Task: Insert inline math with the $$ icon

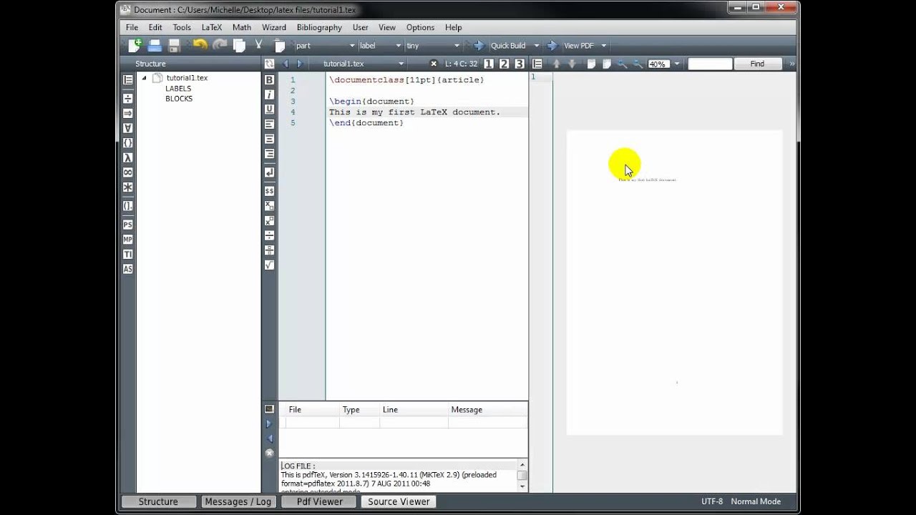Action: coord(269,191)
